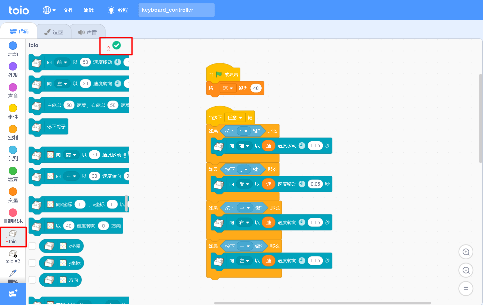This screenshot has width=483, height=305.
Task: Select the 变量 block category
Action: point(13,195)
